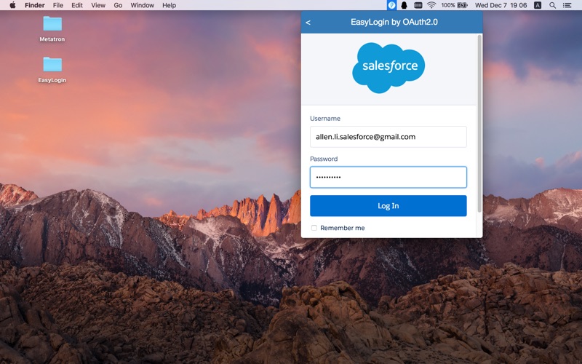The width and height of the screenshot is (582, 364).
Task: Click the Username label text
Action: (325, 119)
